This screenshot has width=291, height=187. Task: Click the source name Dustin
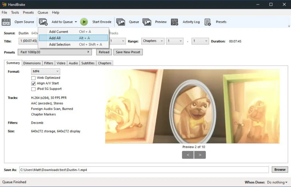click(x=23, y=33)
